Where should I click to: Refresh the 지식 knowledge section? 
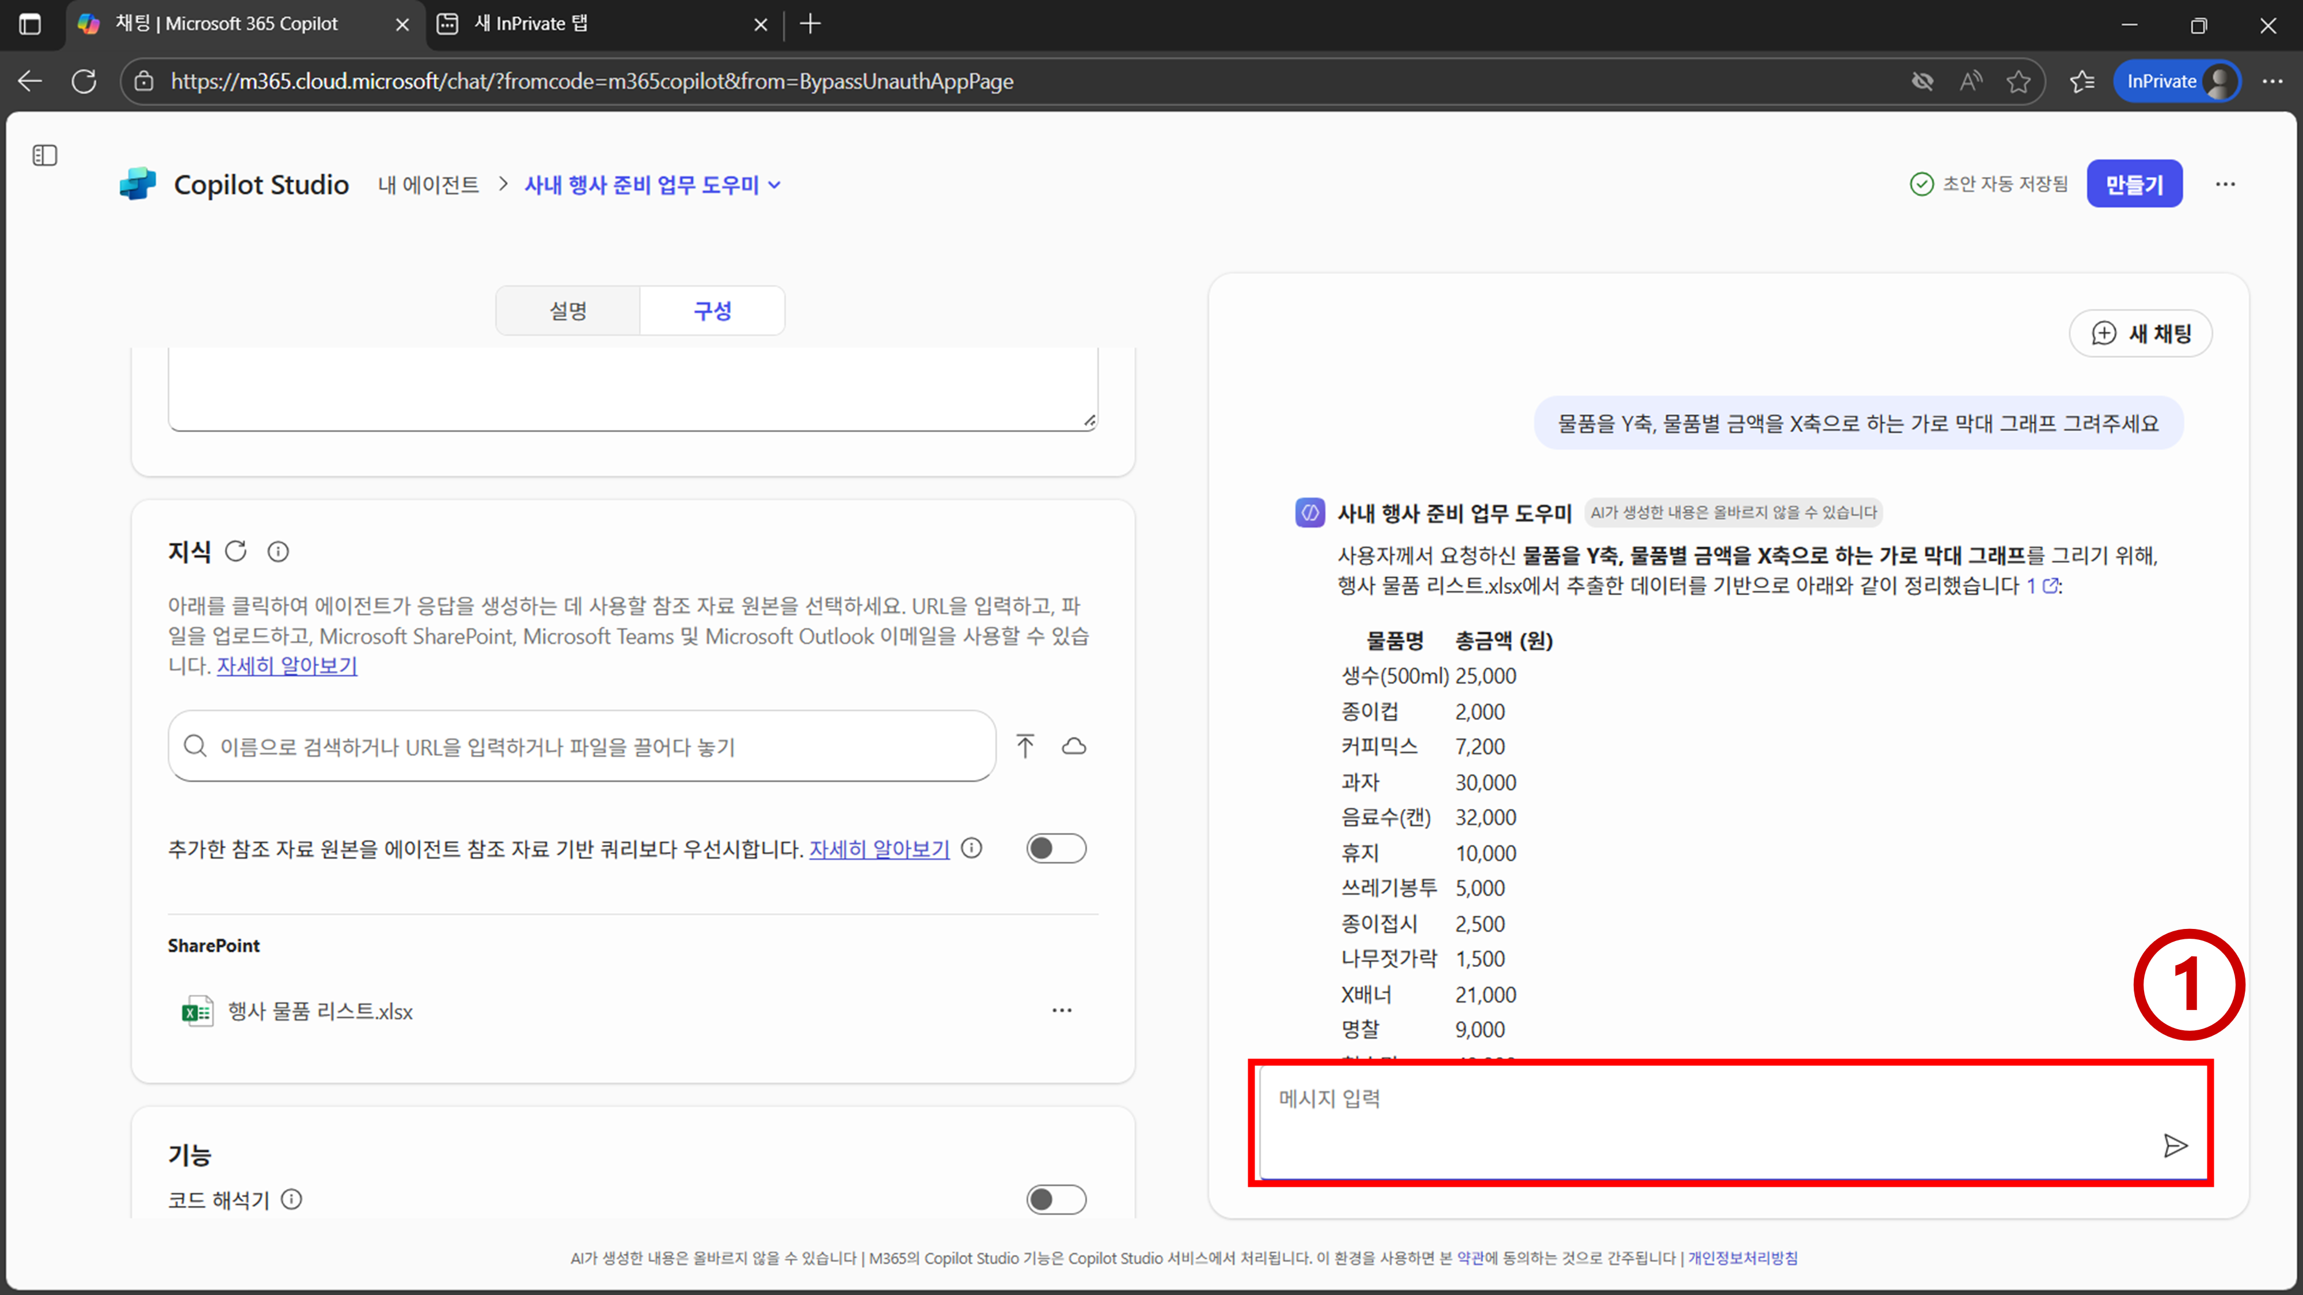(236, 551)
